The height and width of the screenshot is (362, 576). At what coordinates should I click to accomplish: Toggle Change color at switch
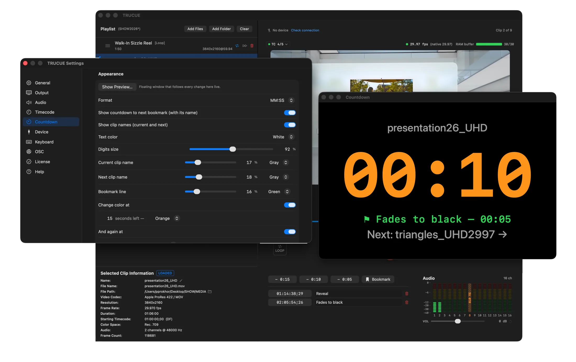point(290,205)
